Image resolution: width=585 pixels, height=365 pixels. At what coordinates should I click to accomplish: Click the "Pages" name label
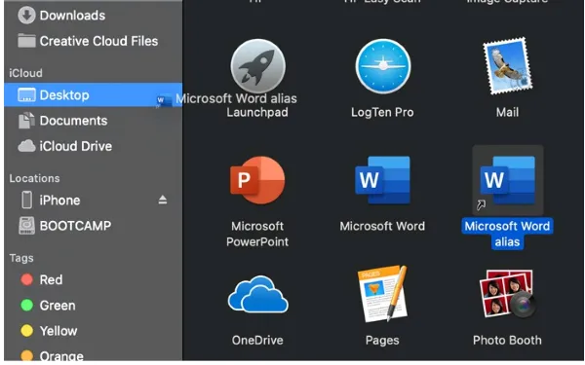tap(382, 340)
